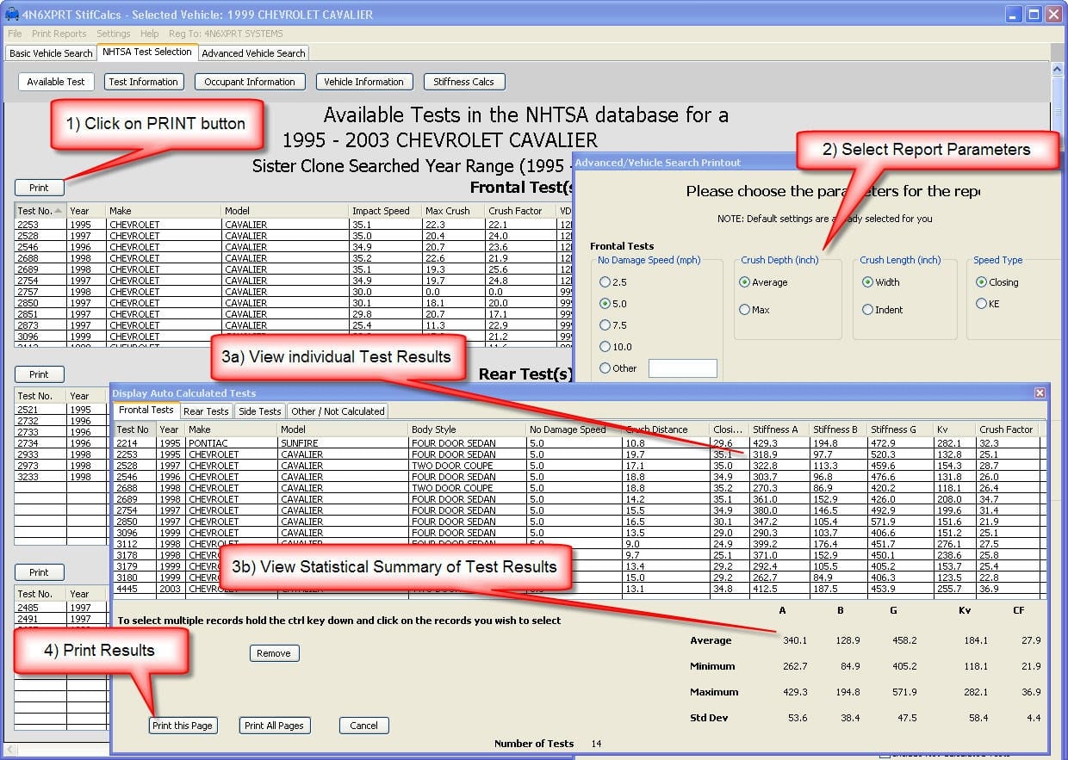The image size is (1068, 760).
Task: Click the Stiffness Calcs button
Action: tap(463, 82)
